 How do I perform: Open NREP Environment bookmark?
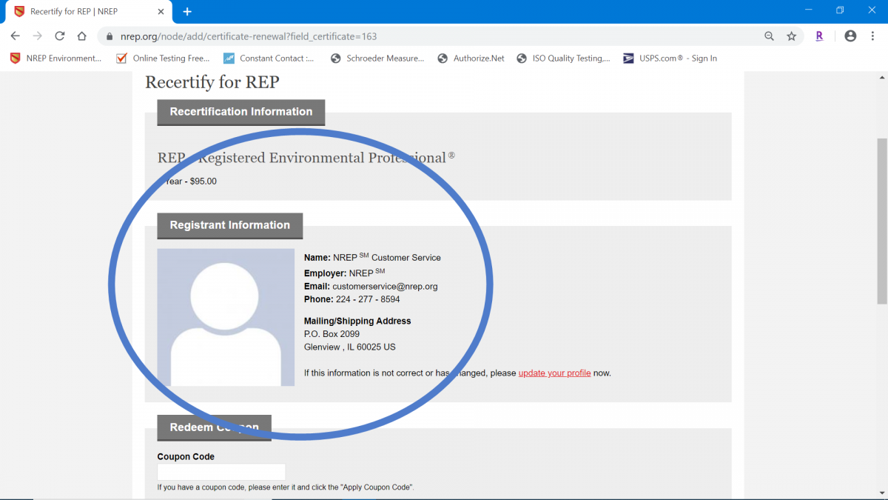click(x=55, y=59)
